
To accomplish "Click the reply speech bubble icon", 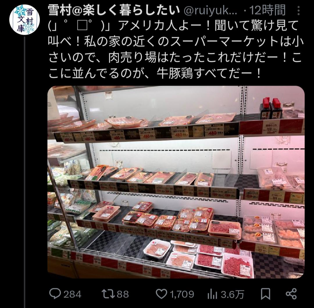I will [55, 294].
